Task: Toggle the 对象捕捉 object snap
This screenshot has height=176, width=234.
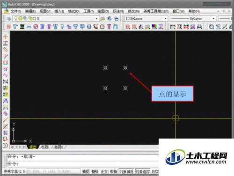Action: [x=126, y=171]
